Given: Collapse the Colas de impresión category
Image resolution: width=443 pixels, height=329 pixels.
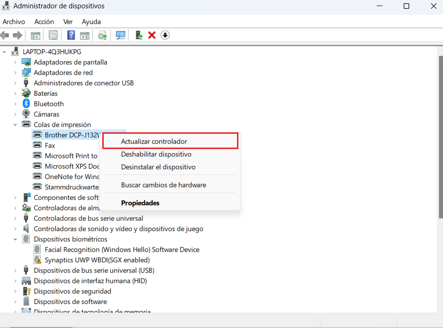Looking at the screenshot, I should pos(15,124).
